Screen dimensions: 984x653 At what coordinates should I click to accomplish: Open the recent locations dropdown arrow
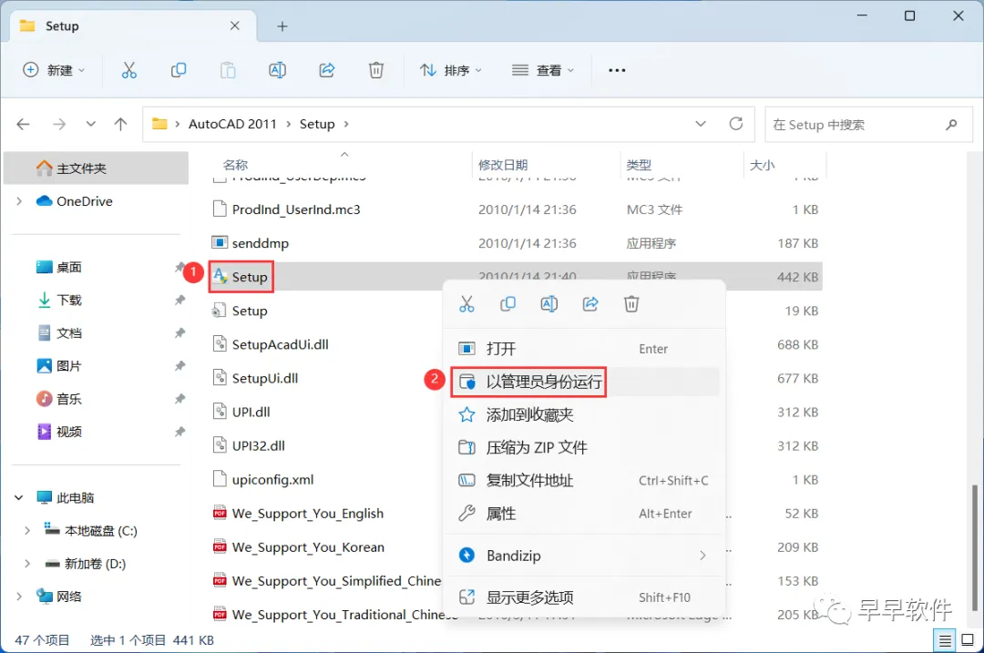[x=91, y=124]
